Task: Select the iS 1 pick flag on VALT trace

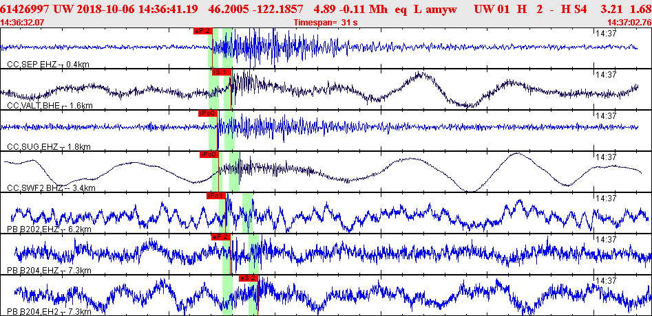Action: 220,72
